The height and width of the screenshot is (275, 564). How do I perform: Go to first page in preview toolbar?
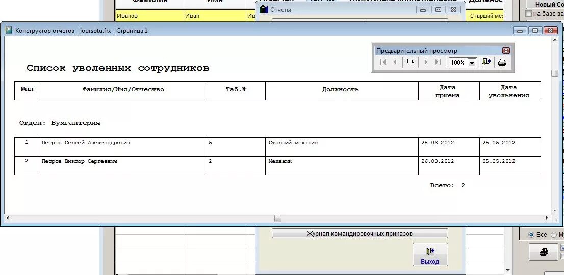tap(383, 62)
